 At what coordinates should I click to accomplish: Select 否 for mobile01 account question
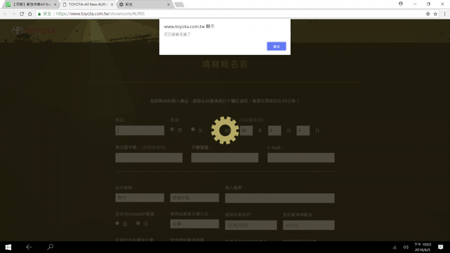pyautogui.click(x=138, y=223)
